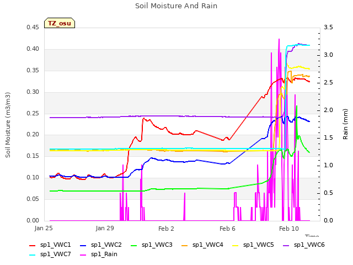353x265 pixels.
Task: Click the 0.20 left axis tick label
Action: click(33, 135)
